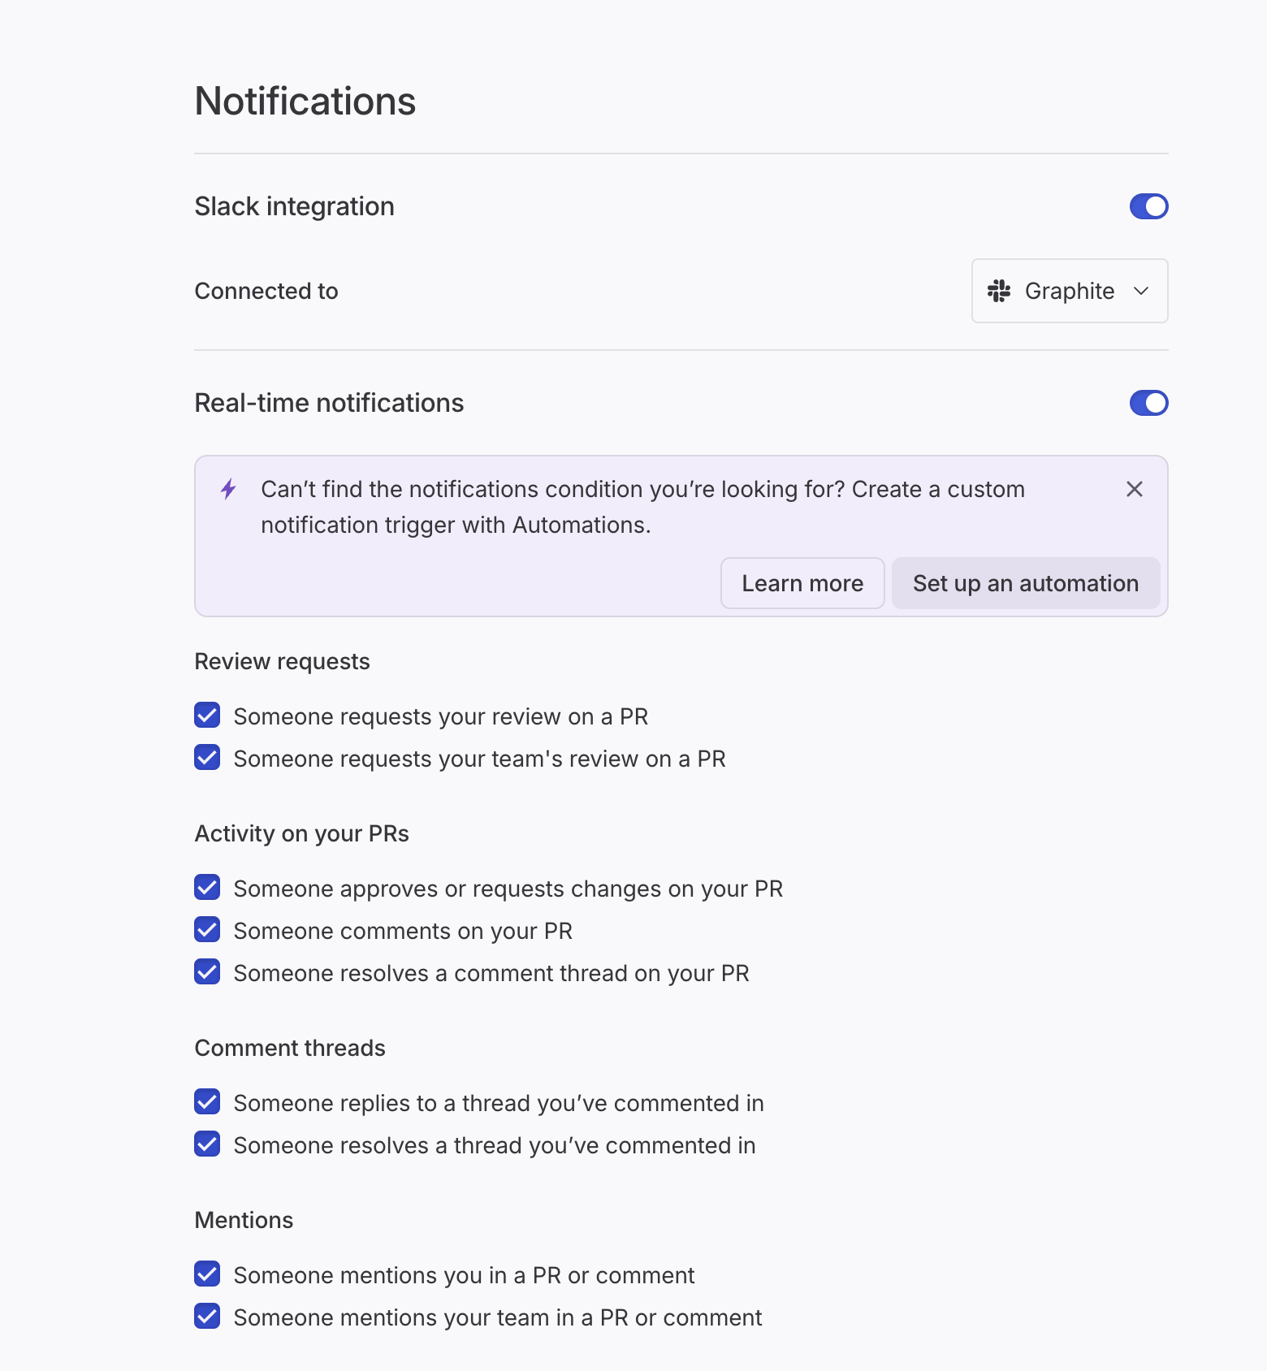Select the Notifications page heading

(x=305, y=100)
